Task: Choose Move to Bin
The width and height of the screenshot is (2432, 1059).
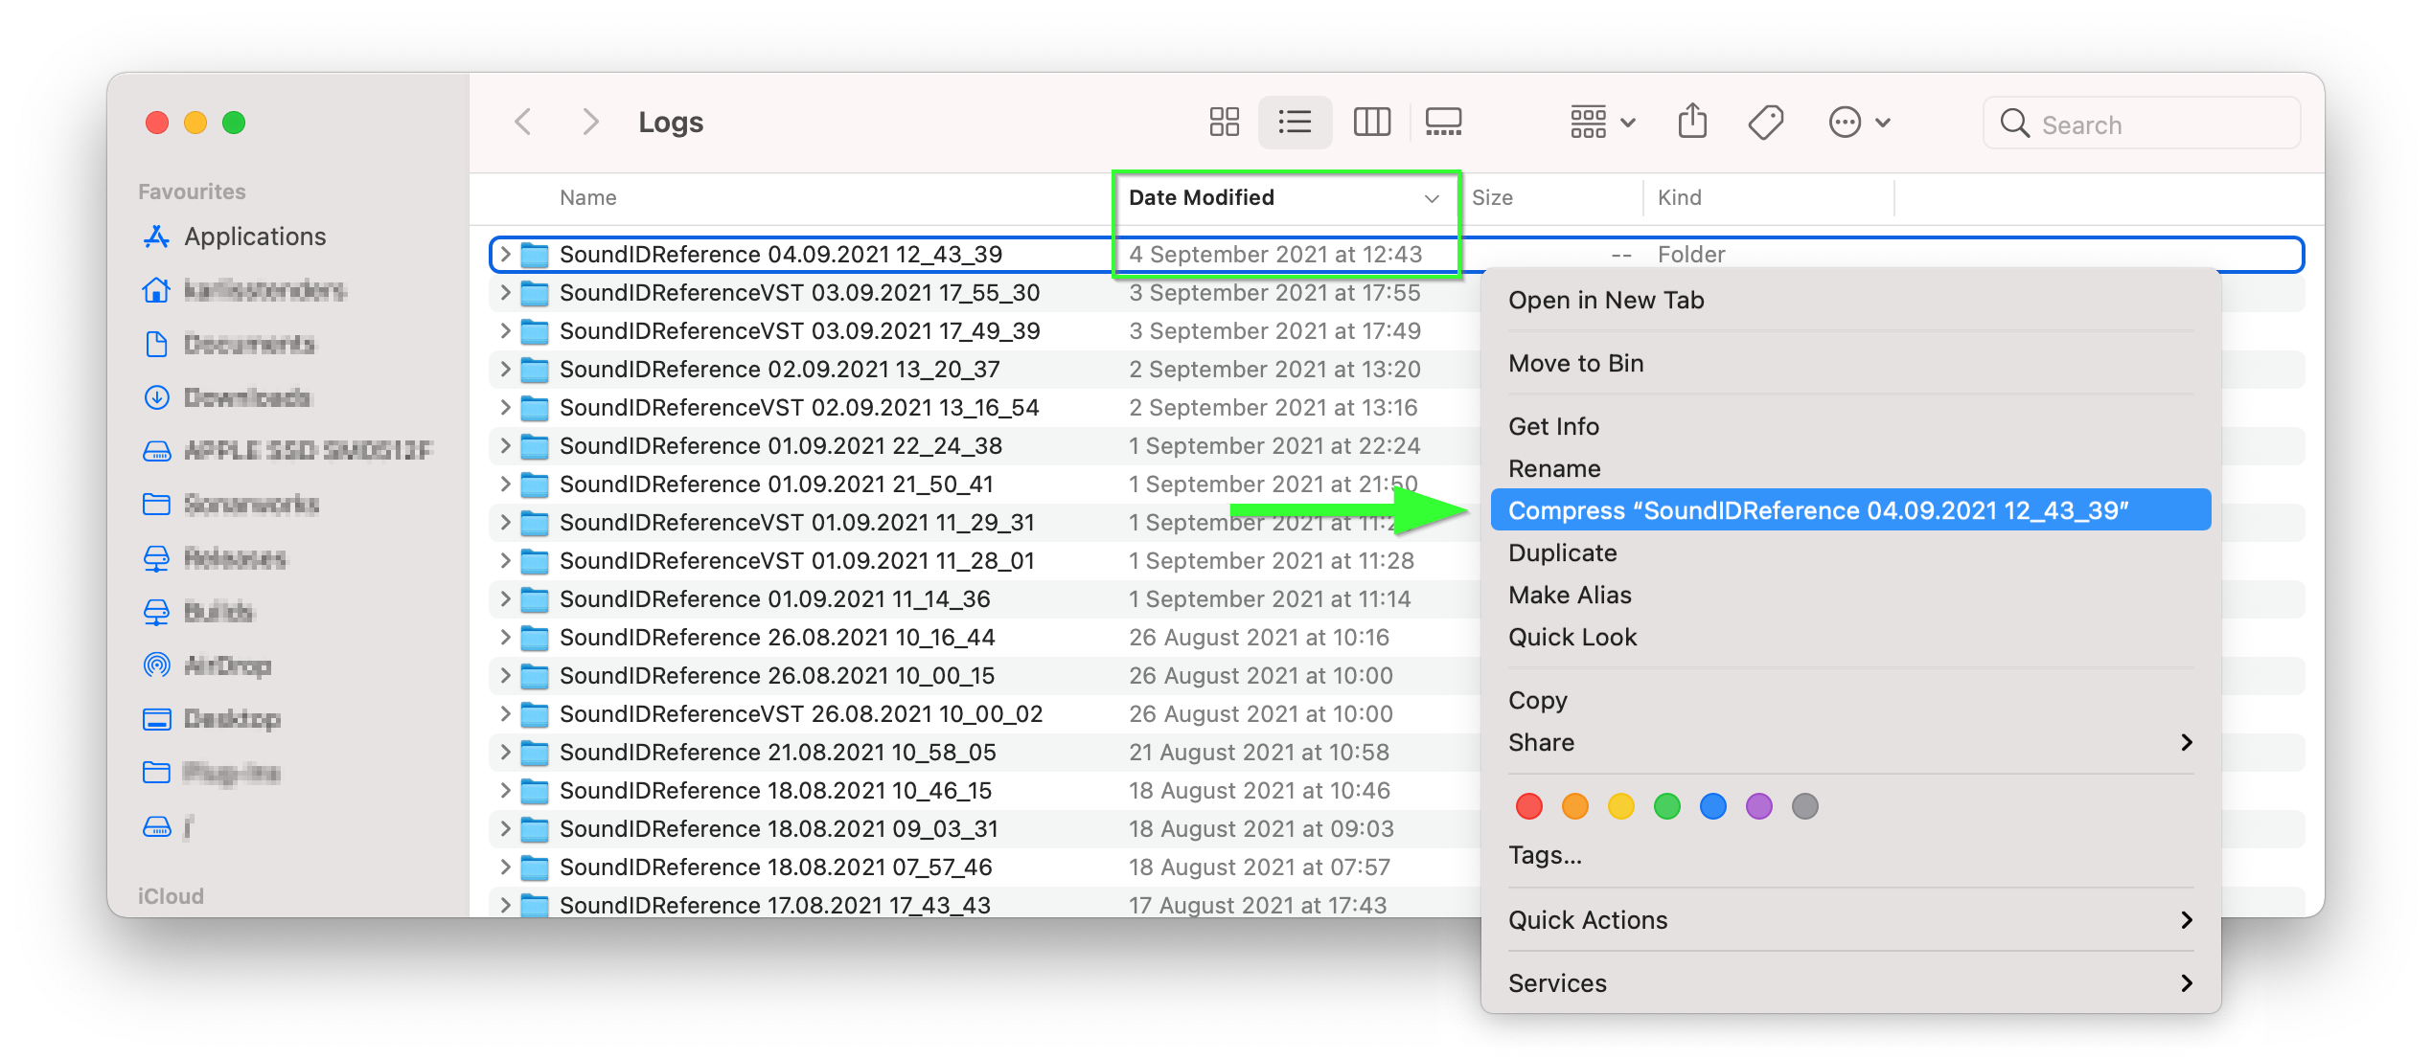Action: click(1850, 364)
